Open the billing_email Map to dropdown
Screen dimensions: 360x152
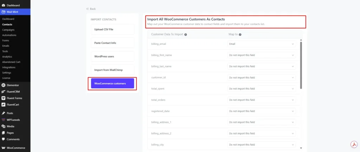pos(262,44)
